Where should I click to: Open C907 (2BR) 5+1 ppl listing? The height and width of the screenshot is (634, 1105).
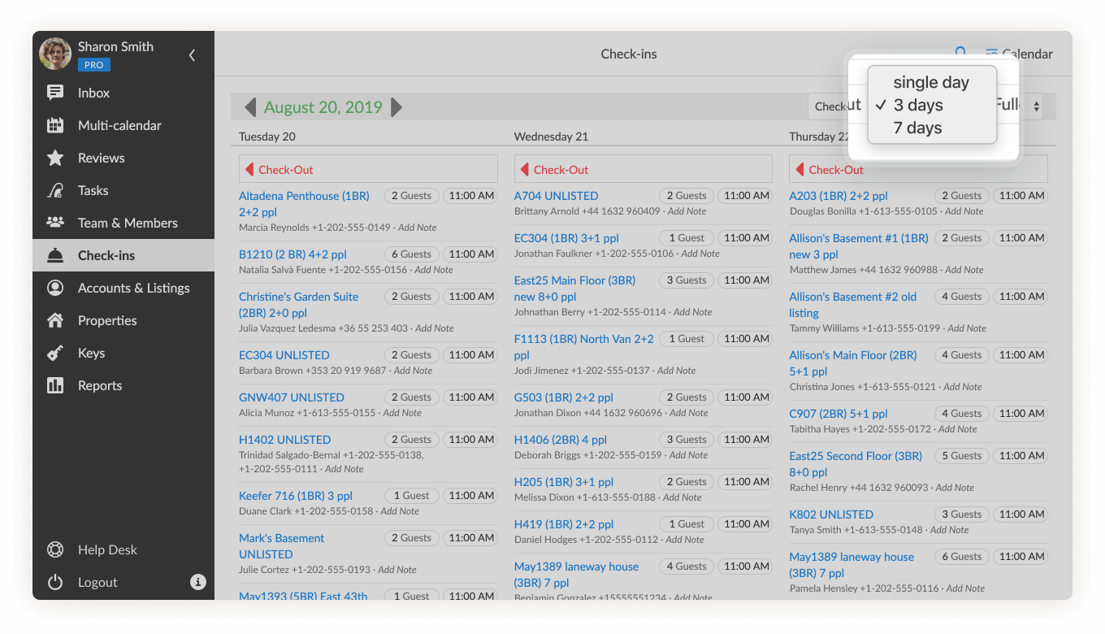point(838,414)
